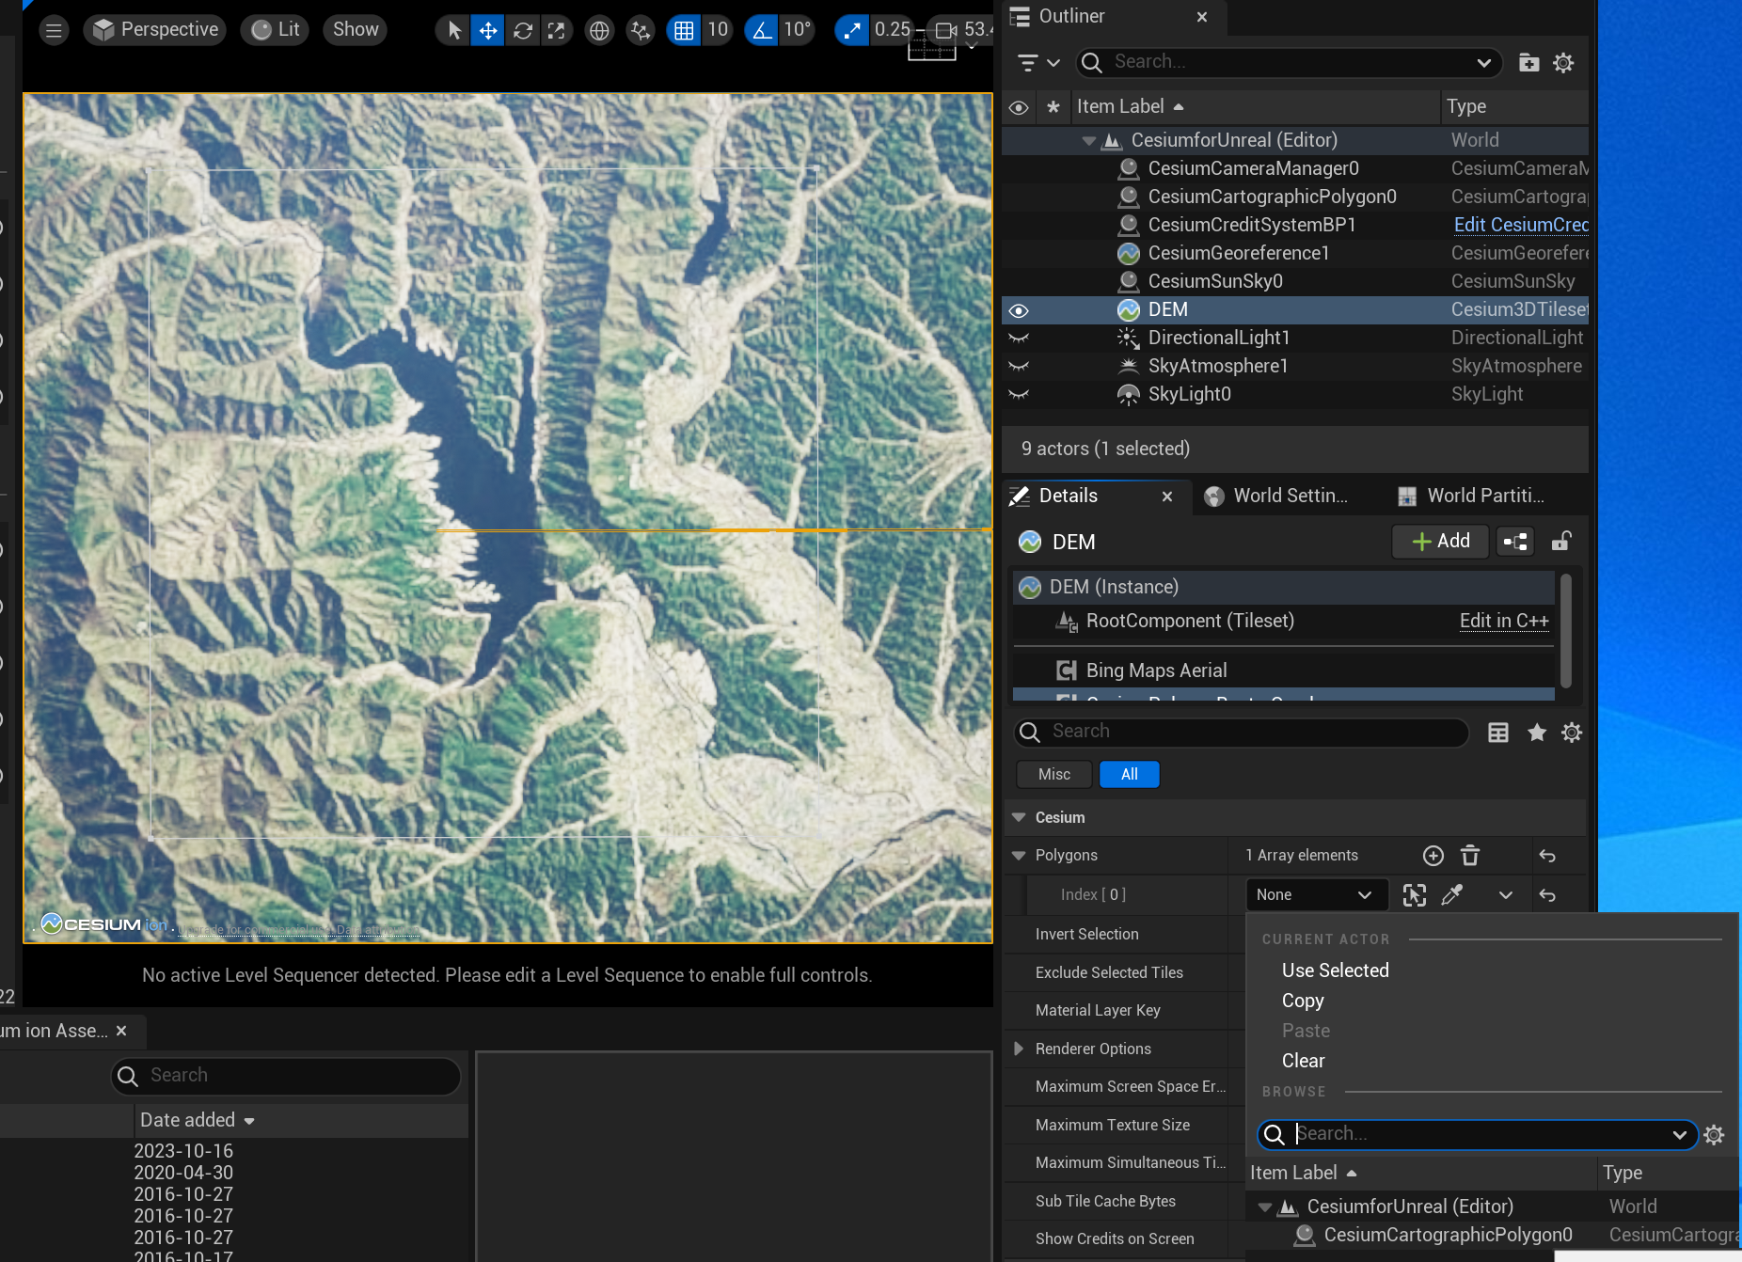Create a new folder in Outliner

click(x=1528, y=63)
